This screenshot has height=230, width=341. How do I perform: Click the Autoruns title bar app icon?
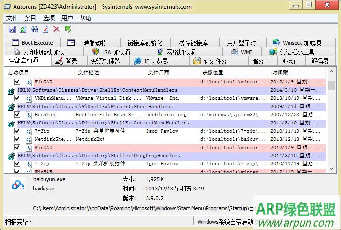click(7, 7)
